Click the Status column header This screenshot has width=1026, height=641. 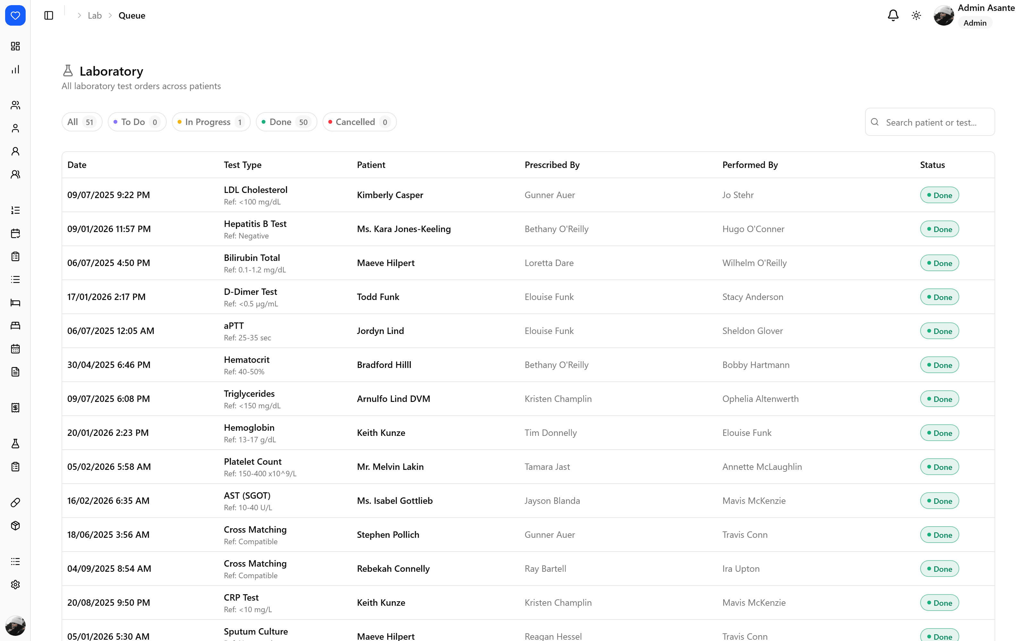point(932,165)
